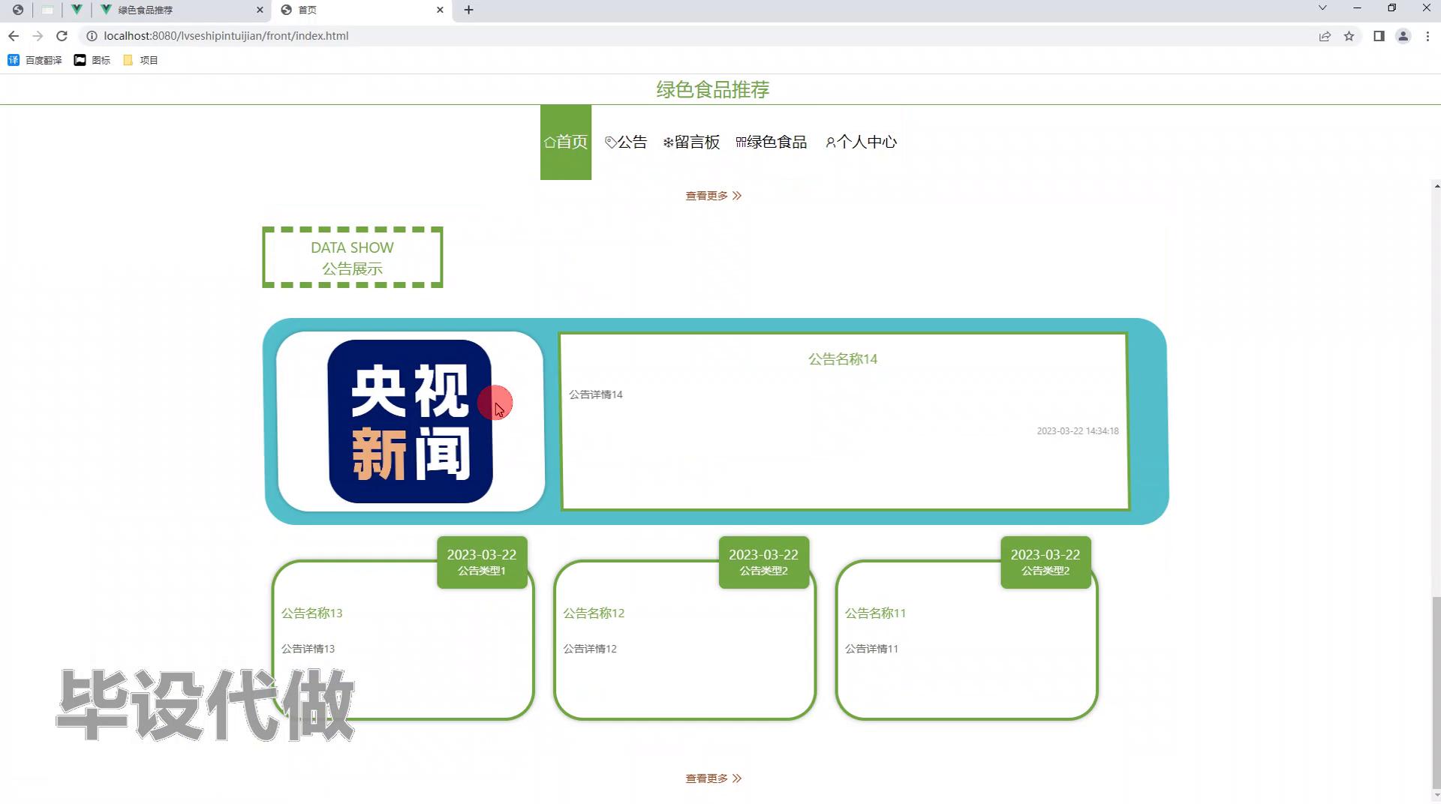Screen dimensions: 1441x804
Task: Click the 公告详情11 text
Action: [871, 649]
